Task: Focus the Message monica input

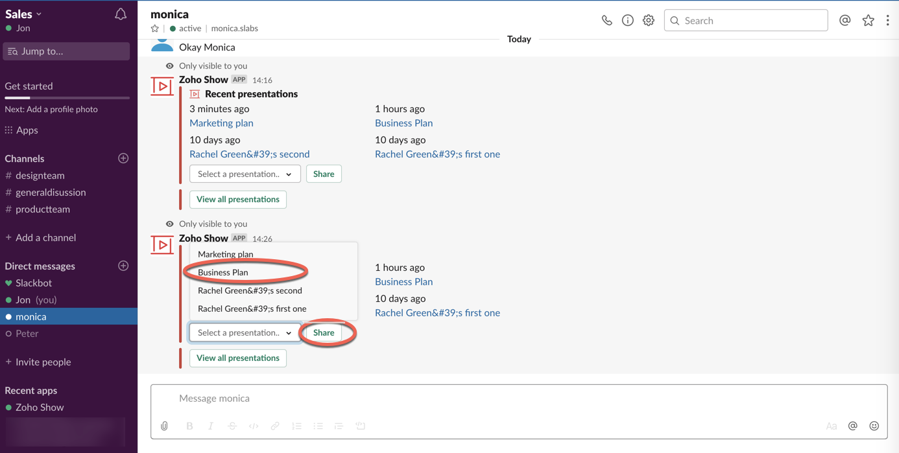Action: (519, 398)
